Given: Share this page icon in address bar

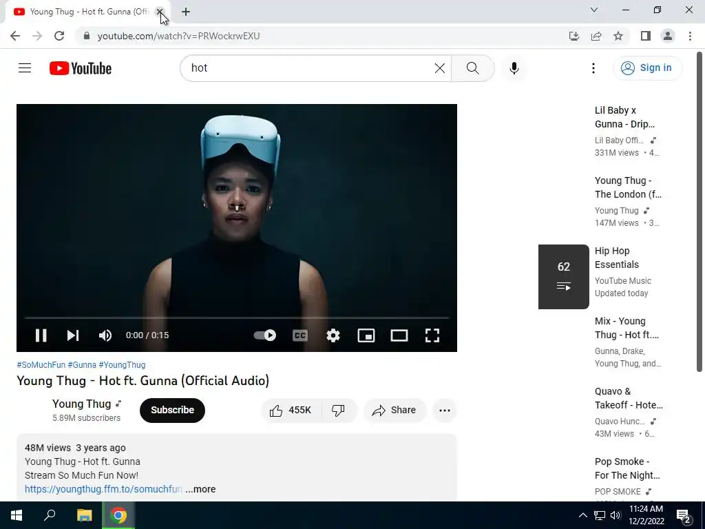Looking at the screenshot, I should [596, 36].
